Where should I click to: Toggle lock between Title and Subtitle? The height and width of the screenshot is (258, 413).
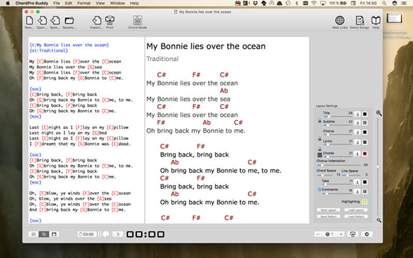pyautogui.click(x=319, y=120)
